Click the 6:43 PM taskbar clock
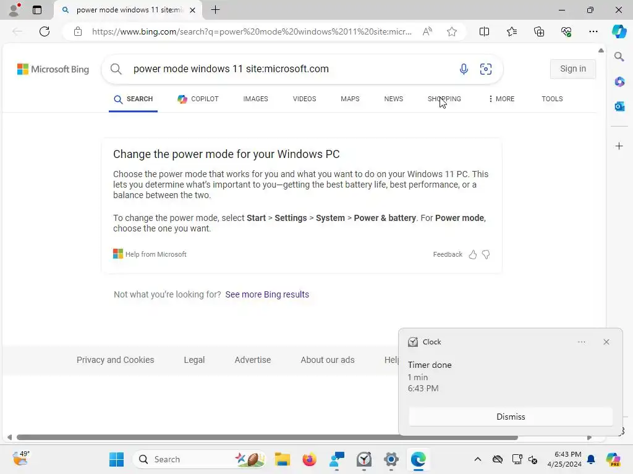633x474 pixels. 564,459
